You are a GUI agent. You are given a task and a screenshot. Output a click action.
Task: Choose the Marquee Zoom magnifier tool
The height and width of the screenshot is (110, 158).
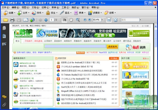78,20
